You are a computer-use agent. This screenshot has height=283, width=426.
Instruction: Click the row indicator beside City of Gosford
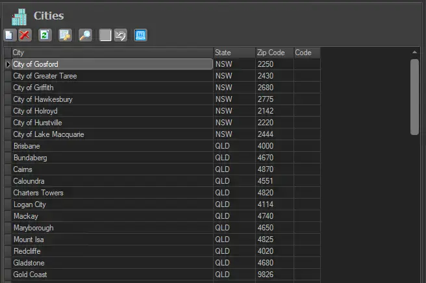[x=8, y=64]
